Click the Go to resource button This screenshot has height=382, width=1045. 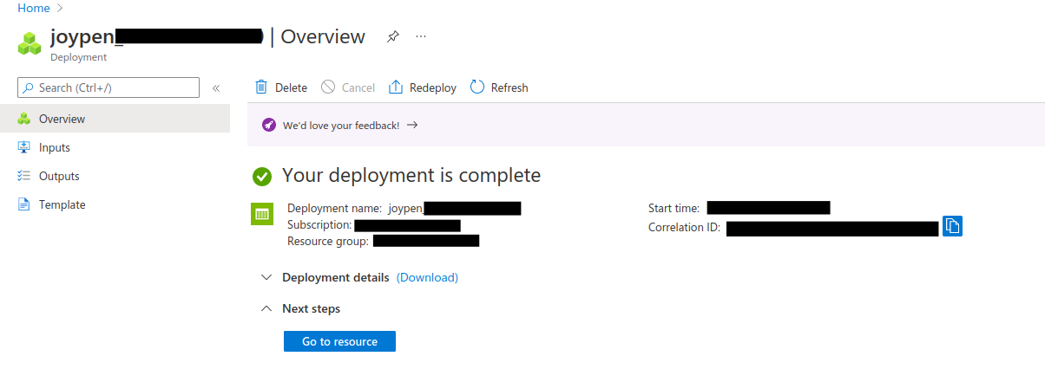[339, 341]
